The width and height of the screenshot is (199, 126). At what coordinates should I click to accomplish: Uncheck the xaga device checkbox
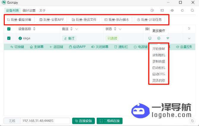pos(9,38)
